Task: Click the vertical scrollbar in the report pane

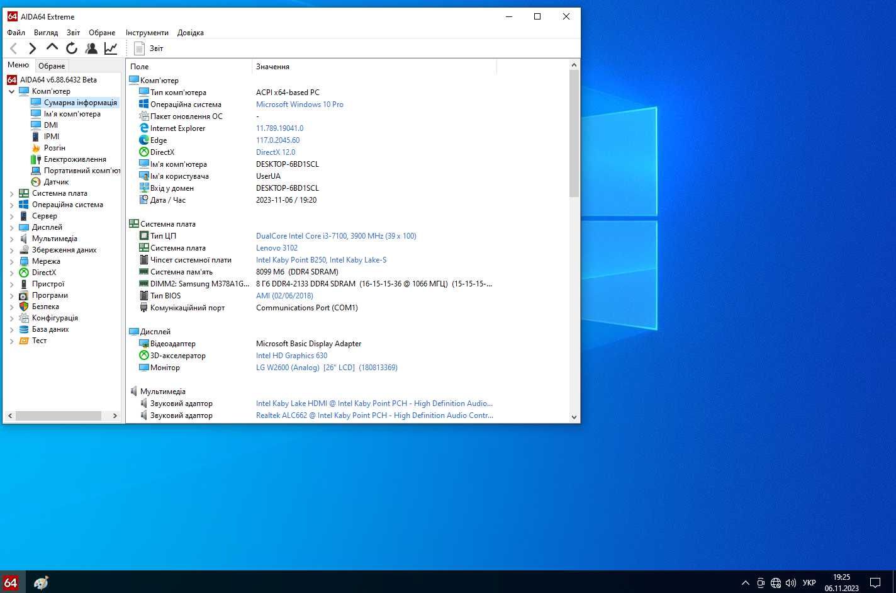Action: click(x=574, y=133)
